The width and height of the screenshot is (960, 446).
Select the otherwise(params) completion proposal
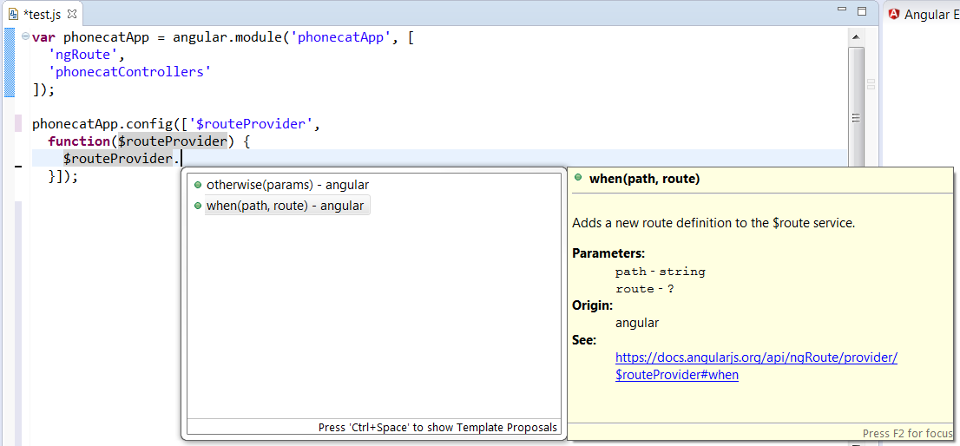point(287,185)
